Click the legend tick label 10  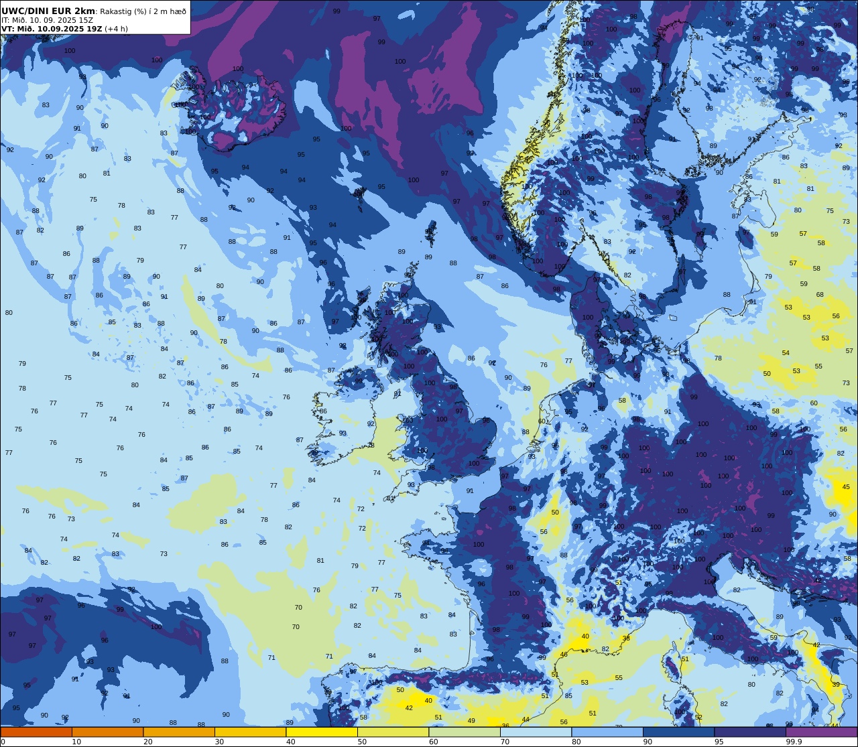tap(76, 742)
